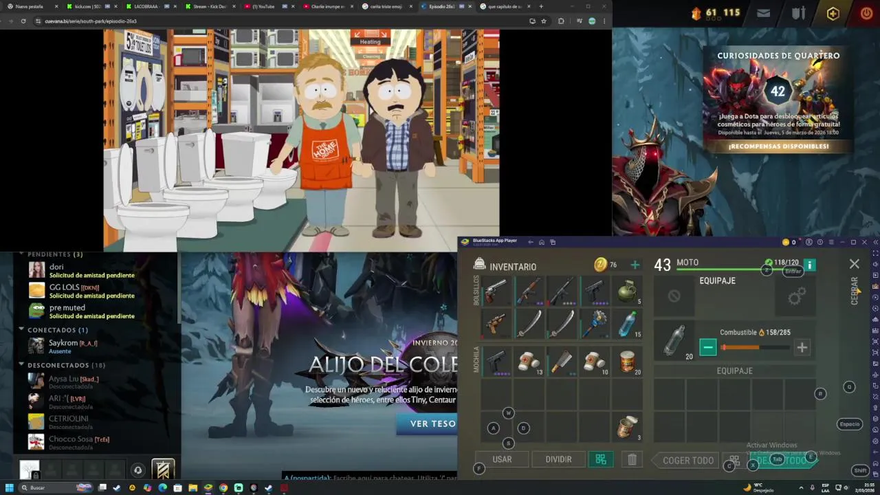Reload the browser page
Viewport: 880px width, 495px height.
pyautogui.click(x=23, y=21)
